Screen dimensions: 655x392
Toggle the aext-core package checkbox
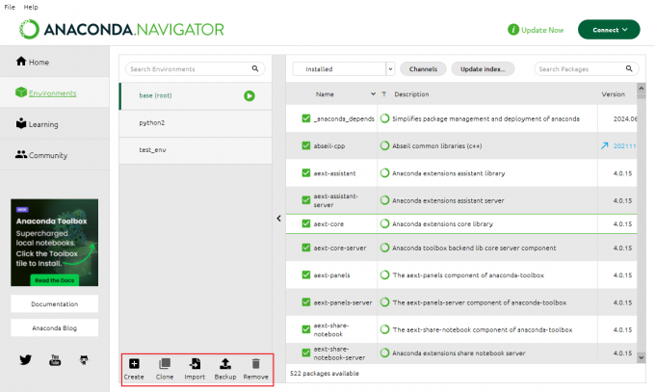coord(306,223)
